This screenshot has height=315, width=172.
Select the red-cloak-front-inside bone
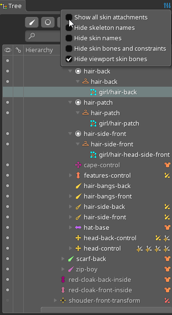100,290
